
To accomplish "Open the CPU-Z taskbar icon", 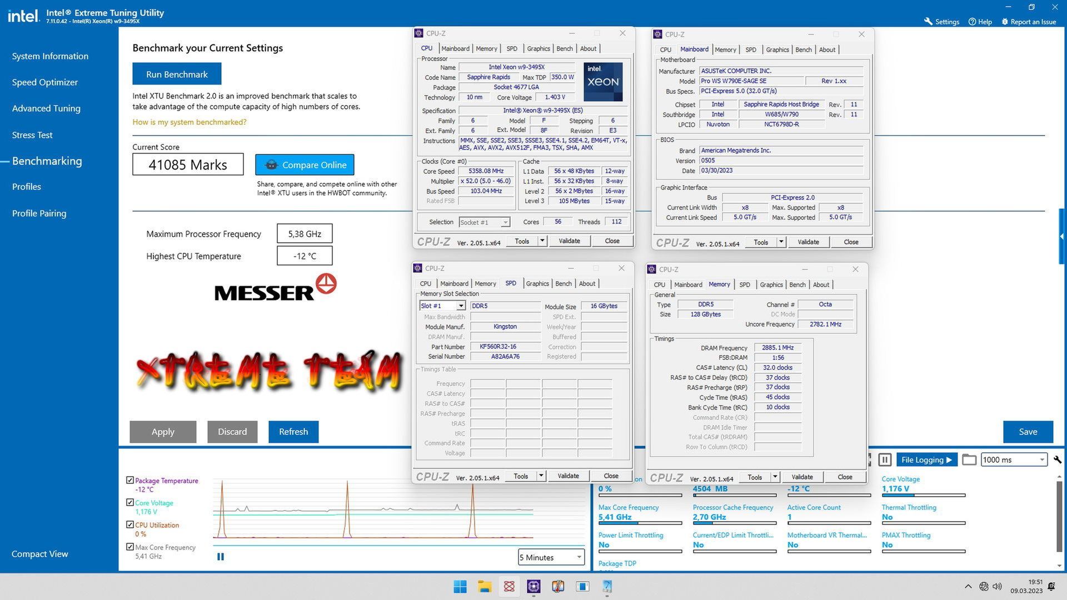I will click(533, 586).
